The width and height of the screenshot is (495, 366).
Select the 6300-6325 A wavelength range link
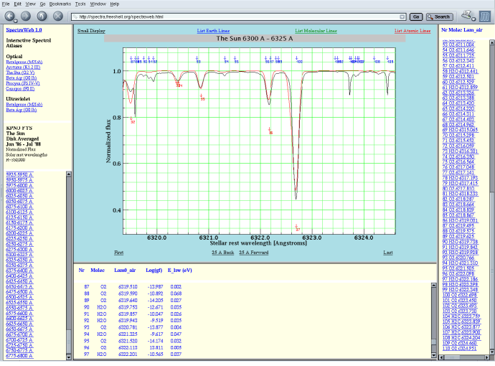[x=19, y=253]
